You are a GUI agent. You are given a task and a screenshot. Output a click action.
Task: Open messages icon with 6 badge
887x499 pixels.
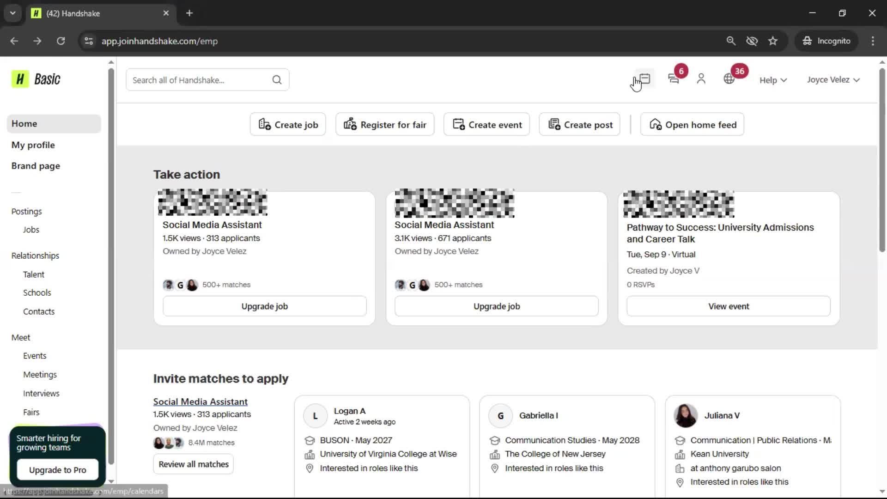pos(674,79)
